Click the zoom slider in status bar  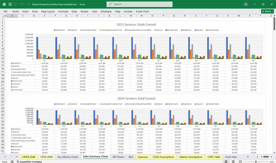click(x=256, y=162)
